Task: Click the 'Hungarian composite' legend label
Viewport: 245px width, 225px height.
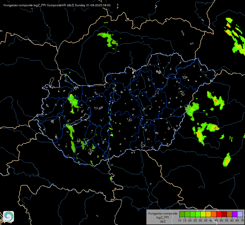Action: pyautogui.click(x=163, y=213)
